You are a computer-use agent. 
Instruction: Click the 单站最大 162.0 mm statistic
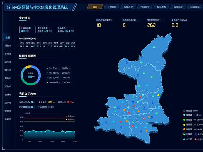click(66, 30)
